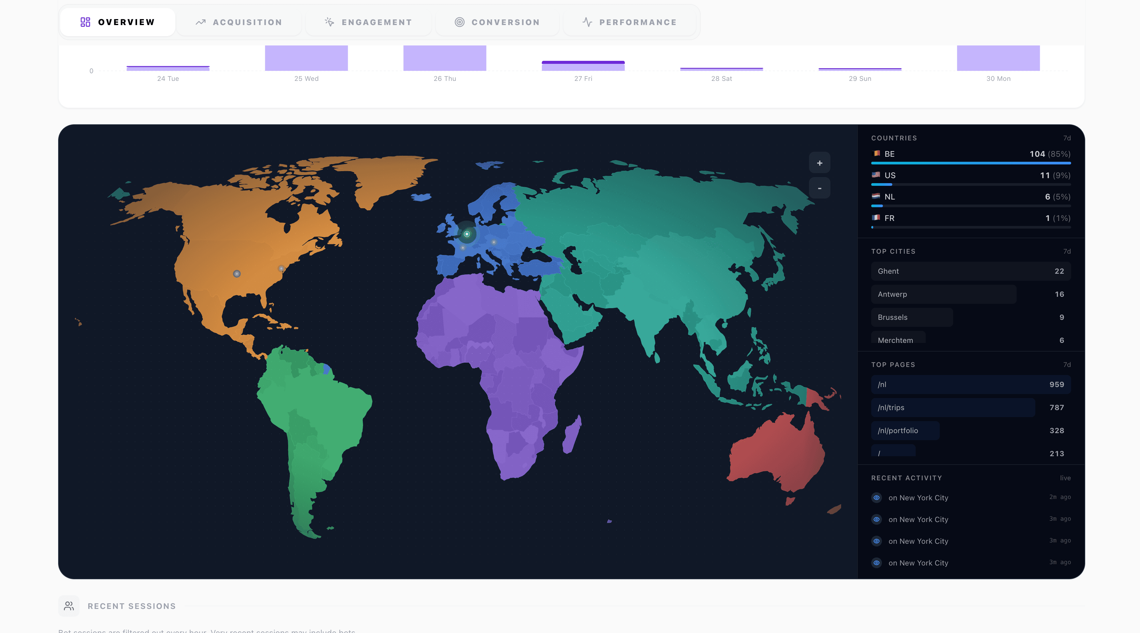Screen dimensions: 1140x633
Task: Click the France flag next to FR
Action: pos(876,218)
